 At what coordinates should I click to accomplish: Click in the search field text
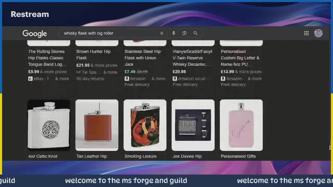88,33
